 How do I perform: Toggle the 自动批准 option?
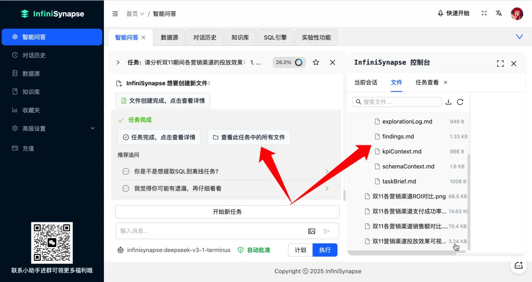254,250
